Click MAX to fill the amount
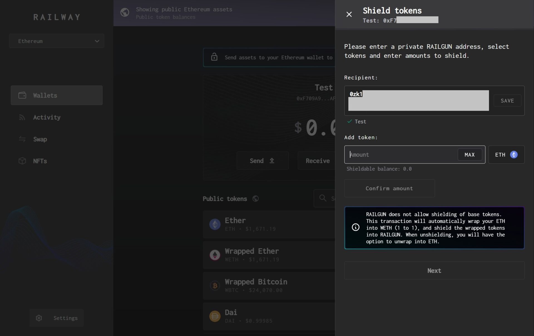534x336 pixels. [x=470, y=155]
